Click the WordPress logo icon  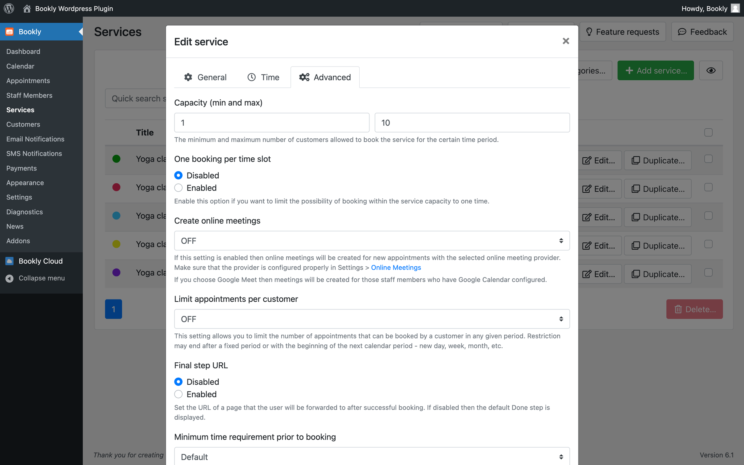(x=9, y=8)
